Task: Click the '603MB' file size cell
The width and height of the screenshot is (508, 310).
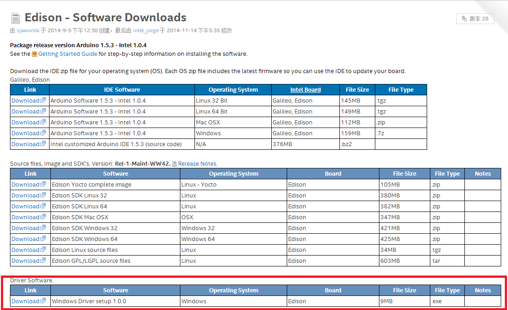Action: pos(404,261)
